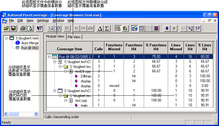Toggle the tree hierarchy view icon
This screenshot has height=126, width=219.
point(118,28)
